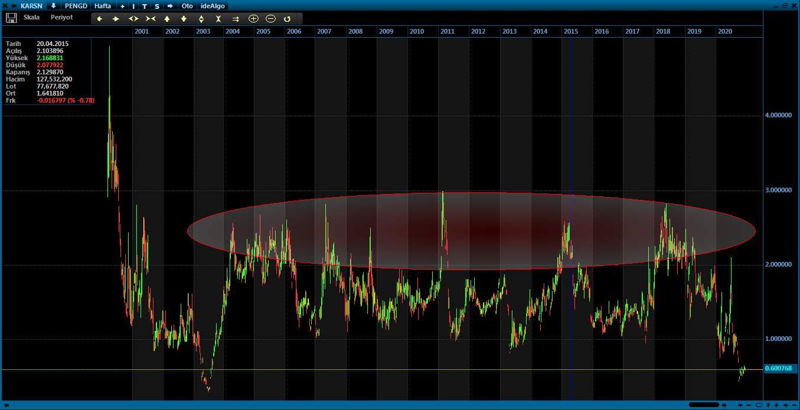Image resolution: width=800 pixels, height=410 pixels.
Task: Click the I icon in title bar
Action: point(133,6)
